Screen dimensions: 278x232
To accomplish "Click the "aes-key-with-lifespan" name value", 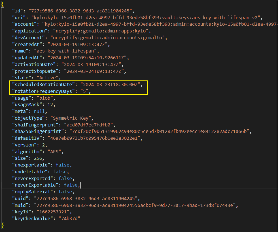I will coord(66,51).
